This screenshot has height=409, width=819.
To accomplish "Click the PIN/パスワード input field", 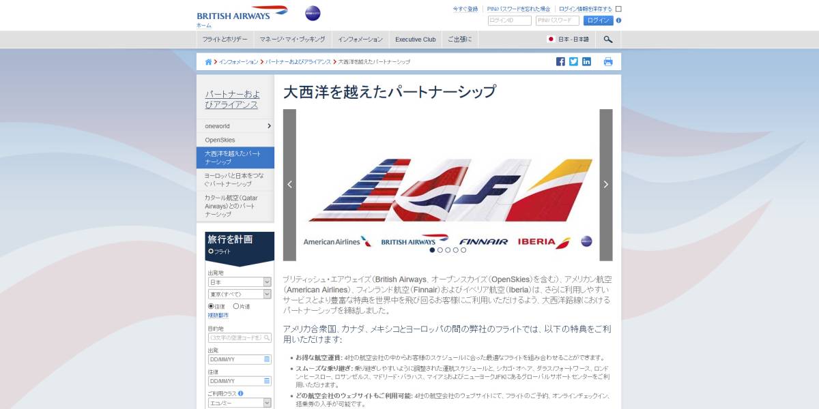I will (x=558, y=20).
